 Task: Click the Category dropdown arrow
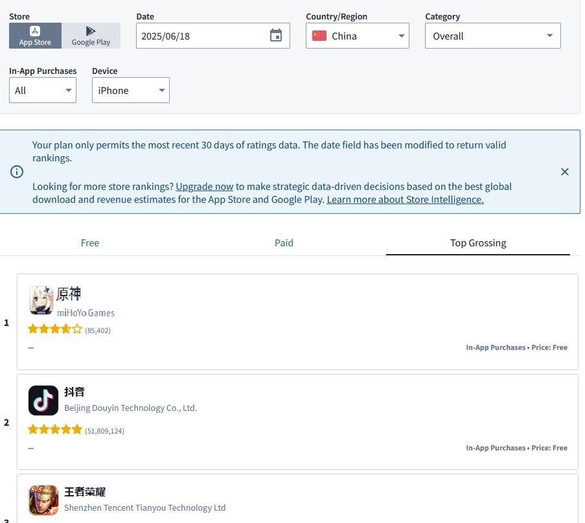point(549,36)
